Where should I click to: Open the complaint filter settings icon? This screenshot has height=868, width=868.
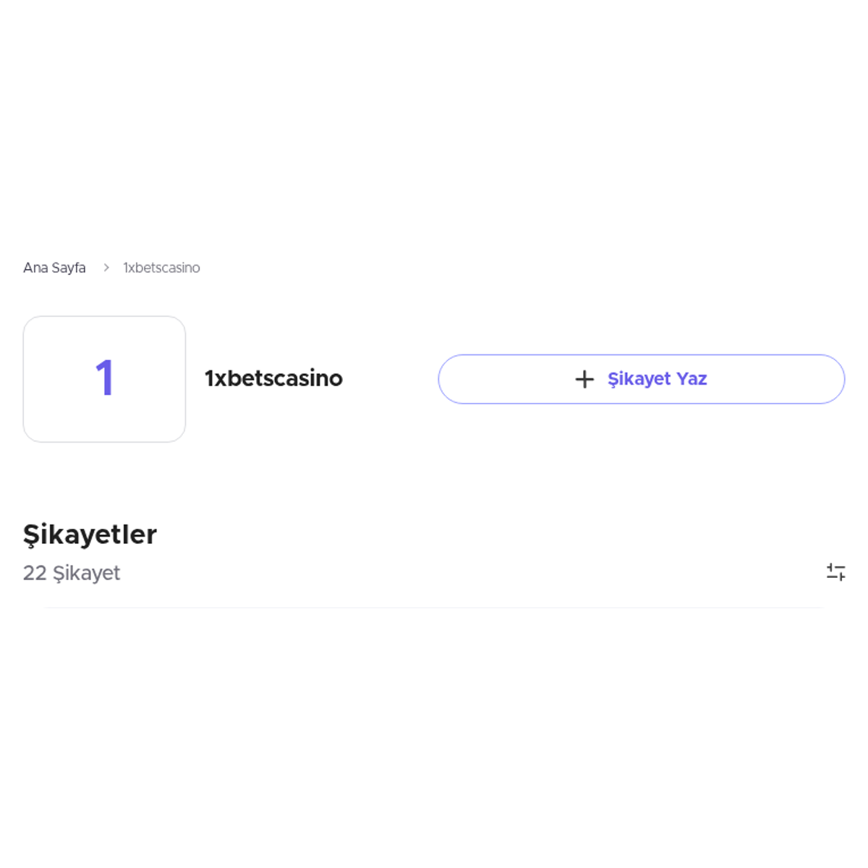(835, 572)
